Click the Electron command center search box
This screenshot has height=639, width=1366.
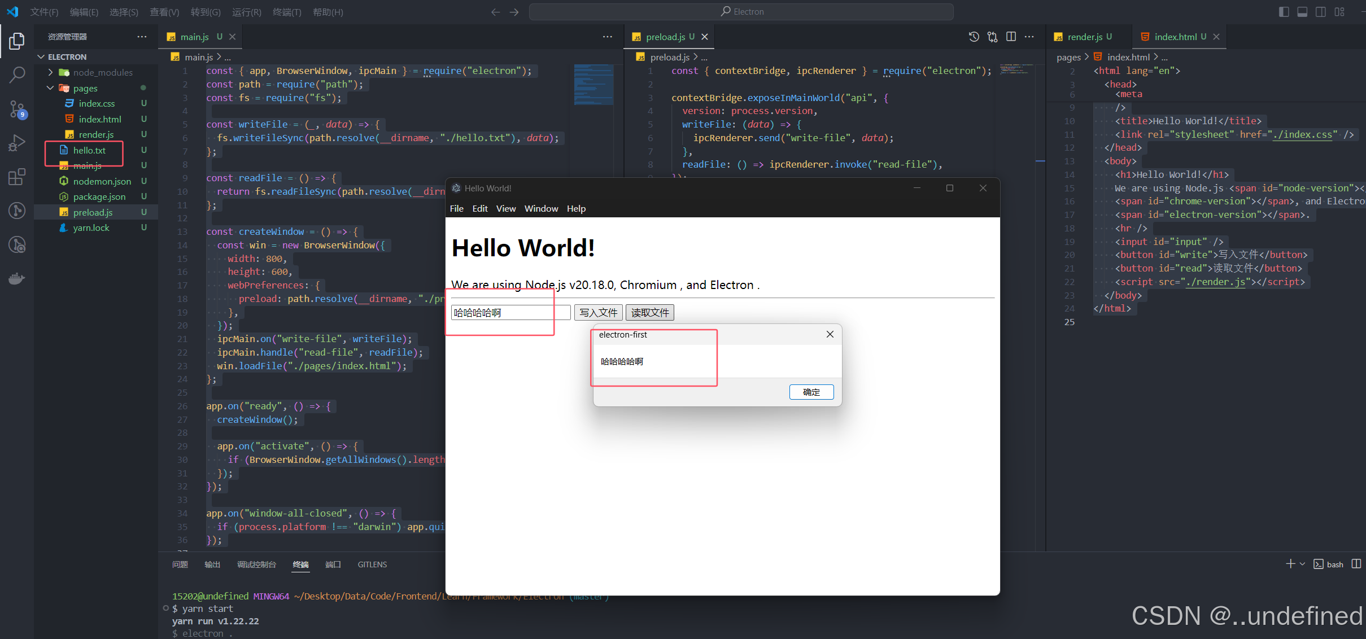coord(741,12)
